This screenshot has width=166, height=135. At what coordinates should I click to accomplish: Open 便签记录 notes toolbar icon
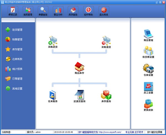click(x=13, y=11)
